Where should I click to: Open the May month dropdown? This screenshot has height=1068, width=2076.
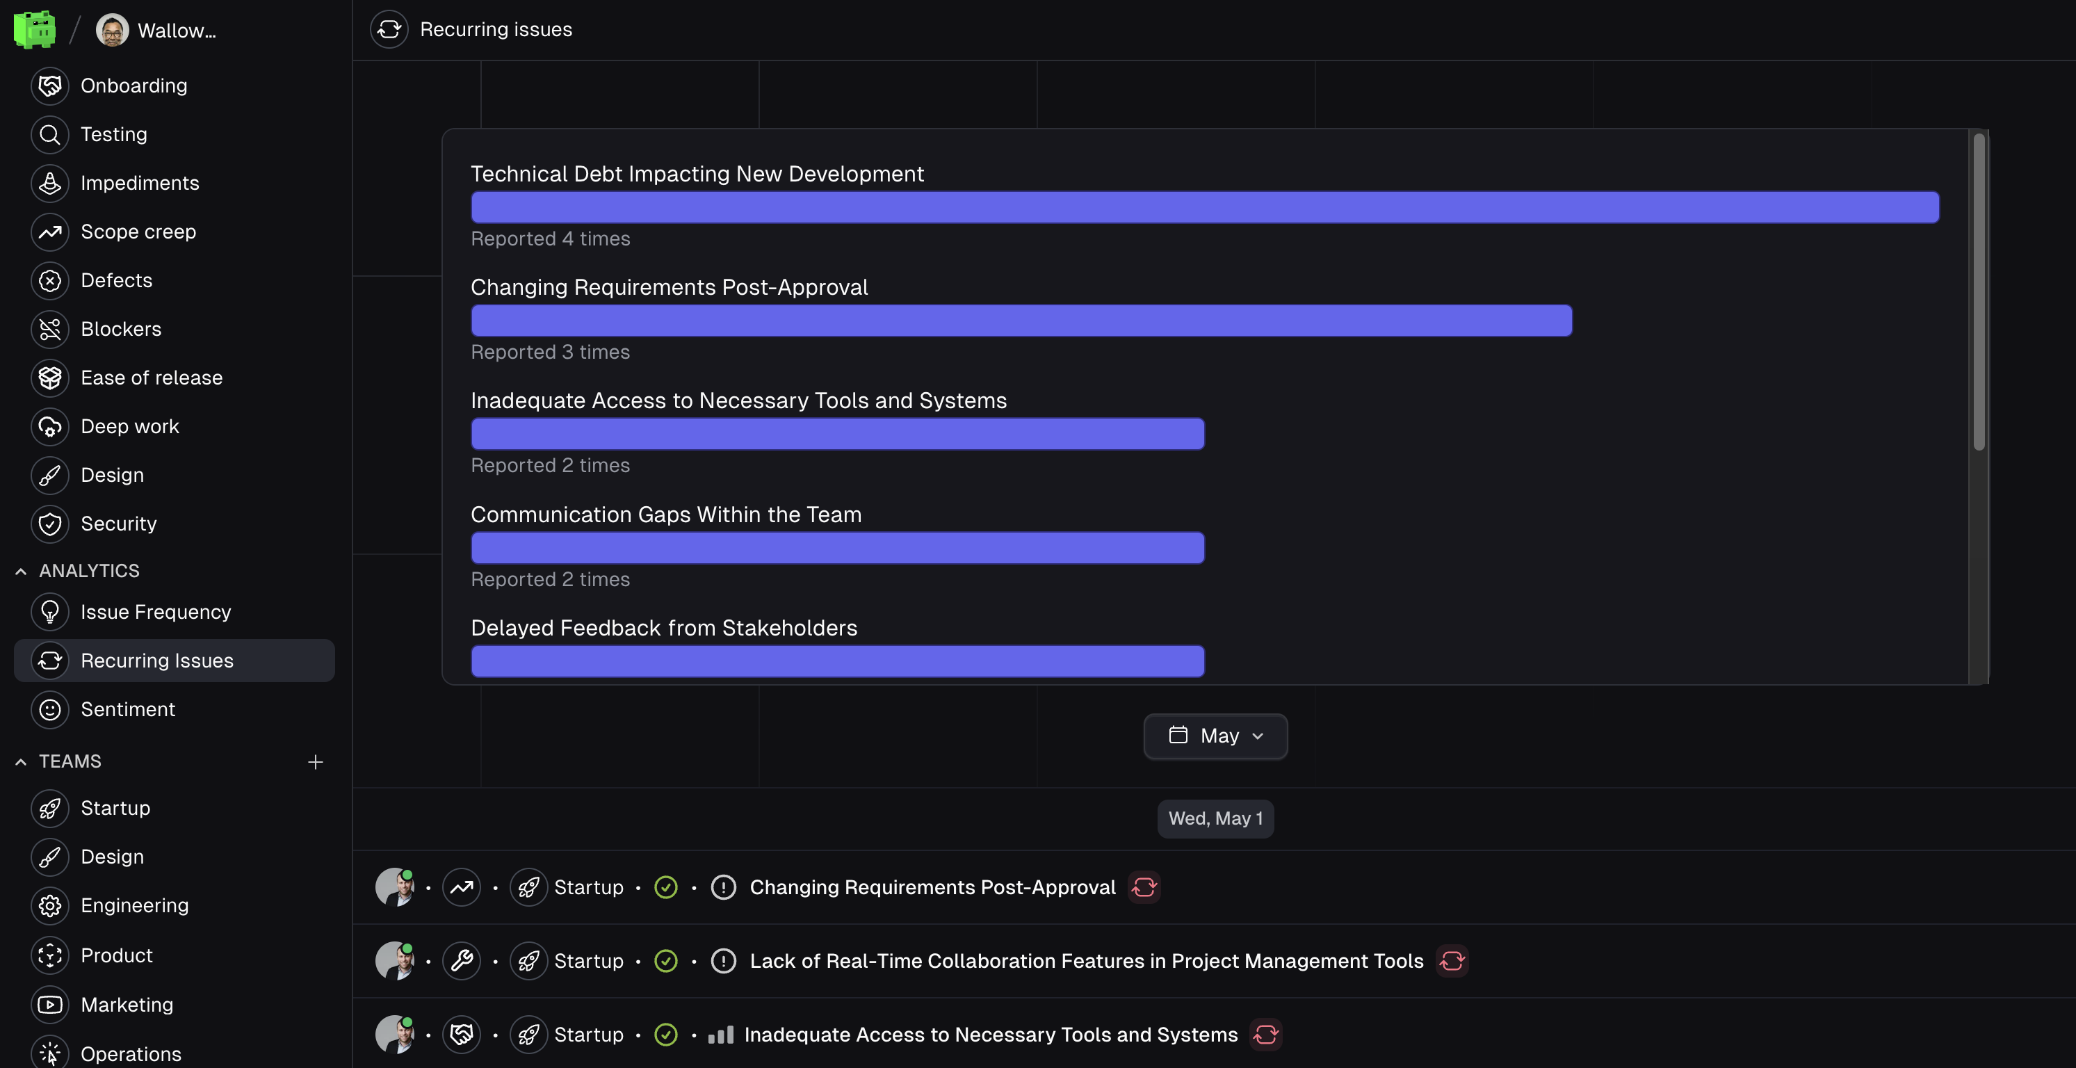(x=1215, y=736)
